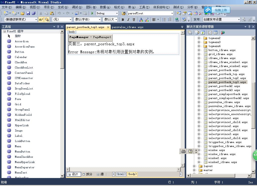Switch to the 源 source view
Viewport: 257px width, 186px height.
(100, 174)
